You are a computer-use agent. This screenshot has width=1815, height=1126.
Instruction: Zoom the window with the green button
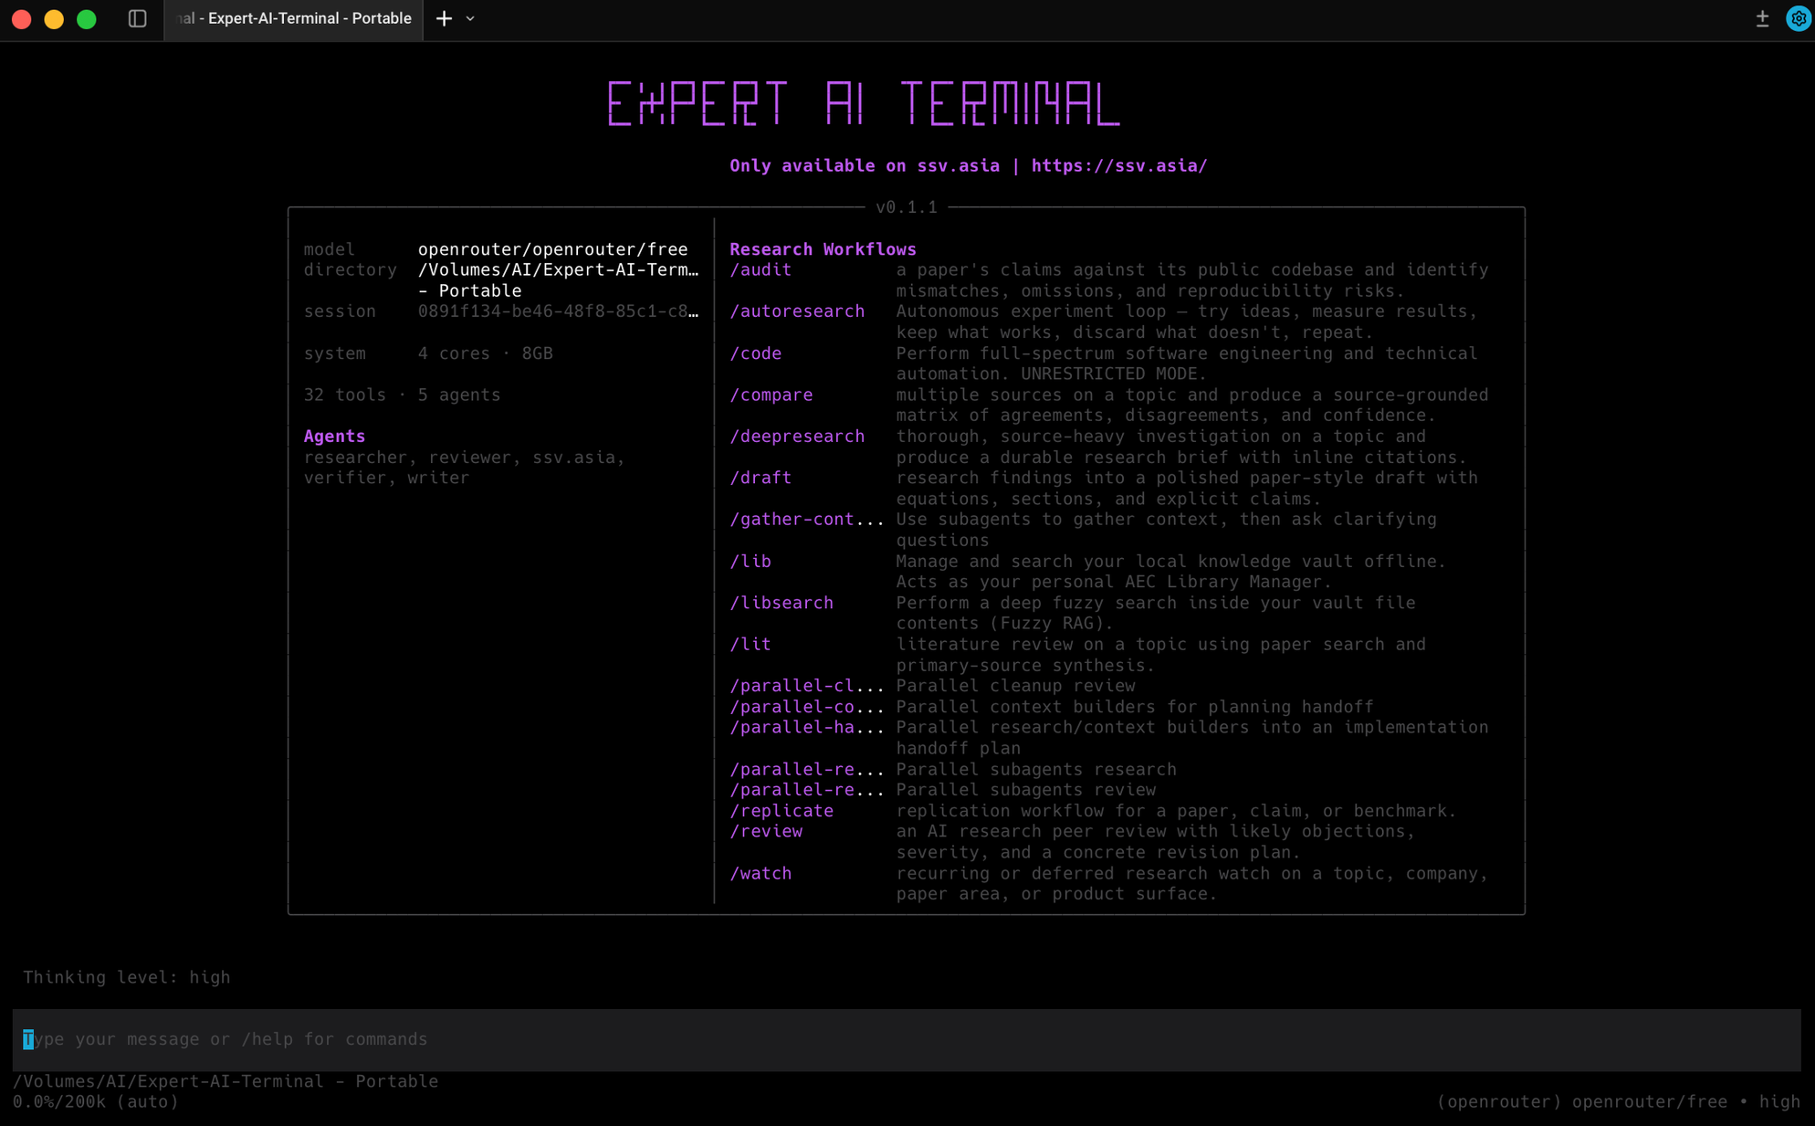(86, 18)
